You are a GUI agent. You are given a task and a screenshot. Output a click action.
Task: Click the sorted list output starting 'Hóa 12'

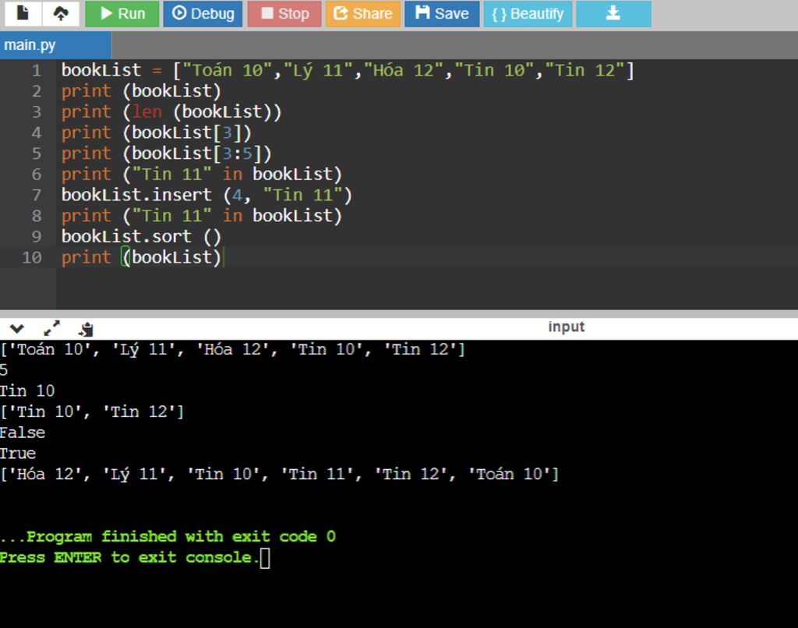[x=280, y=475]
